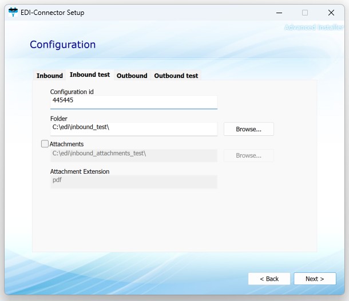The width and height of the screenshot is (349, 301).
Task: Open the Outbound tab
Action: 132,76
